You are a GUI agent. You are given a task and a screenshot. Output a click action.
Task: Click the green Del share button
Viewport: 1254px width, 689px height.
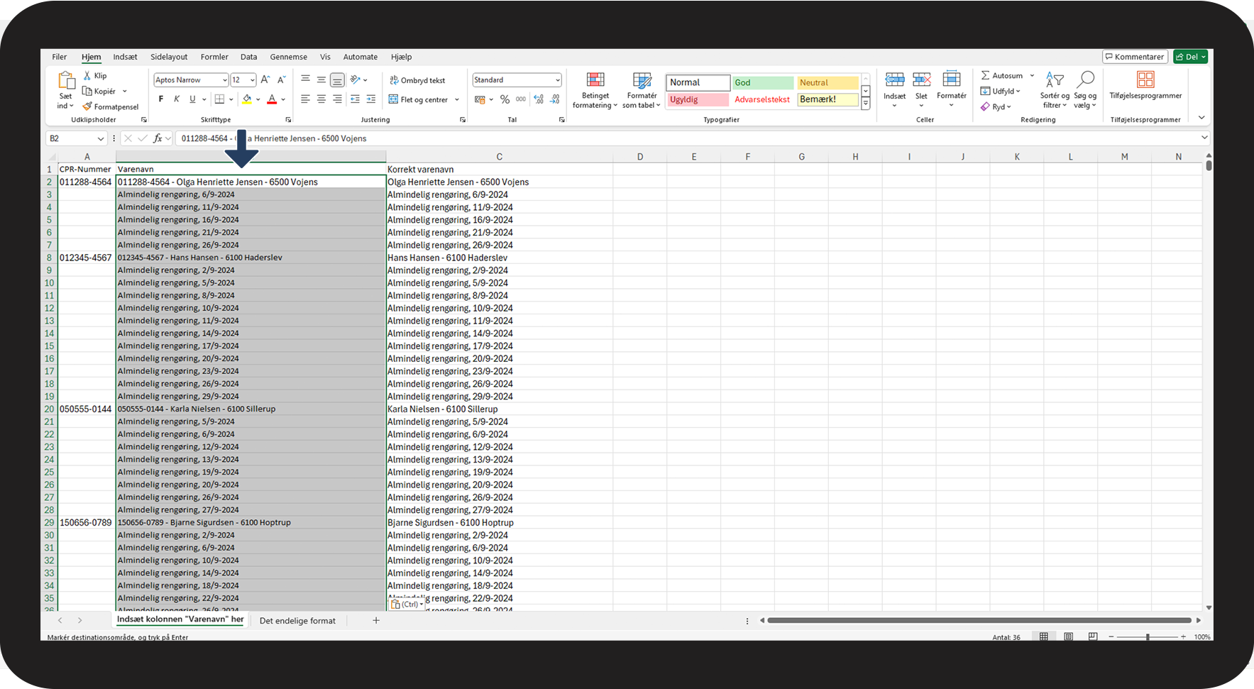click(1190, 57)
